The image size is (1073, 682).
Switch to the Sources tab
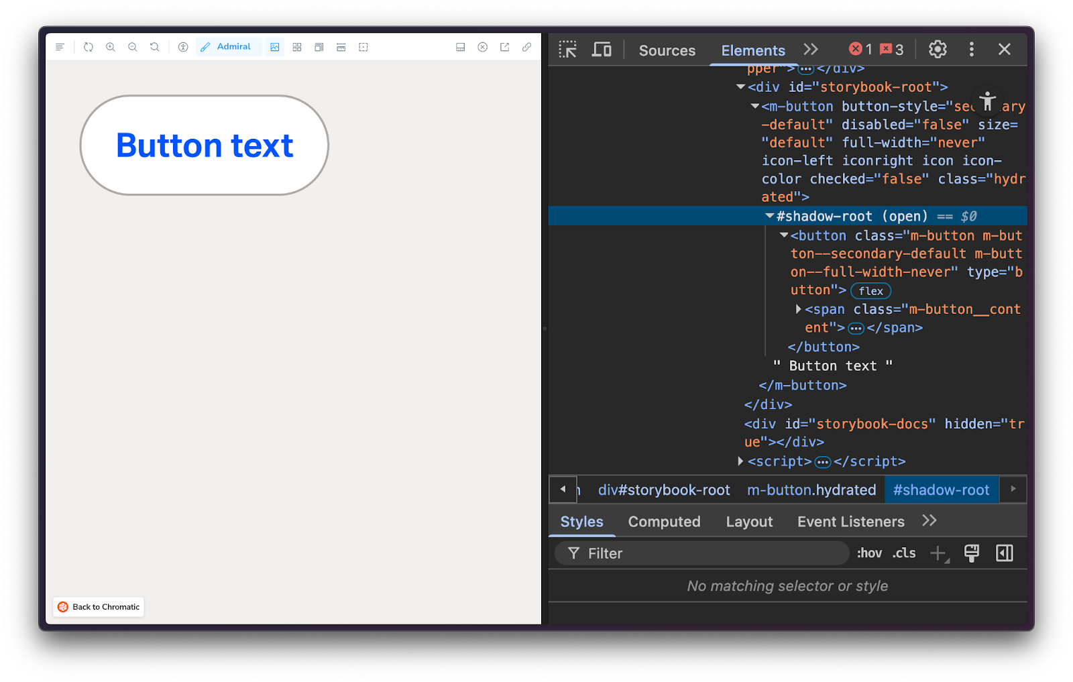[x=667, y=50]
